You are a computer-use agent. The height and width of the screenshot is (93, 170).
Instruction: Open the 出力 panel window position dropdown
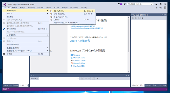click(124, 75)
